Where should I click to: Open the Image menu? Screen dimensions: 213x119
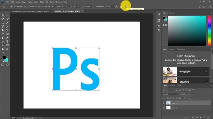pyautogui.click(x=18, y=2)
